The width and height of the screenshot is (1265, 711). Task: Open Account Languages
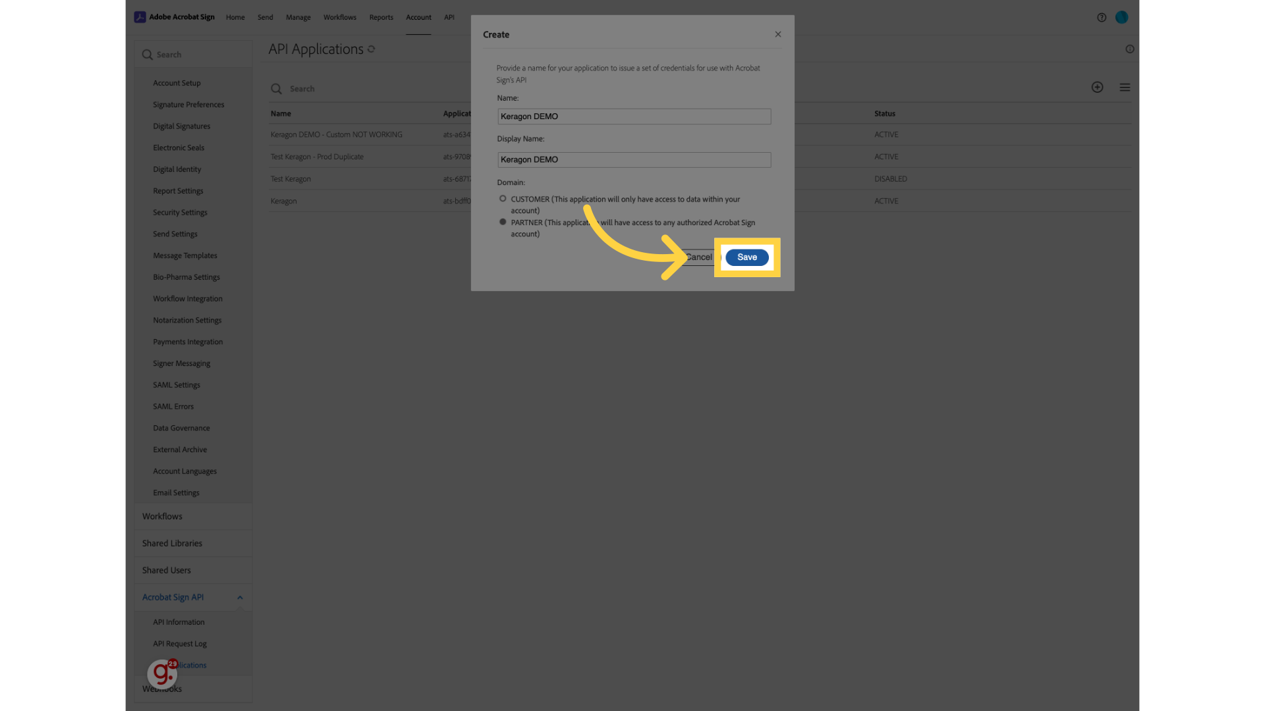(184, 472)
